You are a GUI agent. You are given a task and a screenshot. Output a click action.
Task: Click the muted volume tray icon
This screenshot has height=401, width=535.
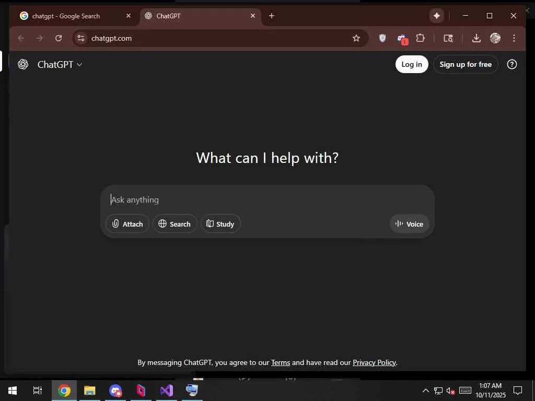point(450,391)
